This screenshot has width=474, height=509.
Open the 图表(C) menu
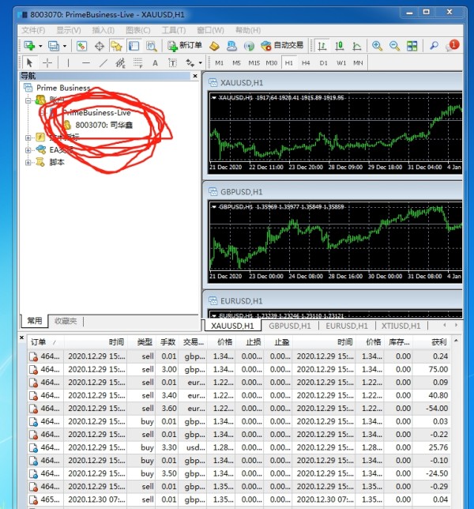138,30
